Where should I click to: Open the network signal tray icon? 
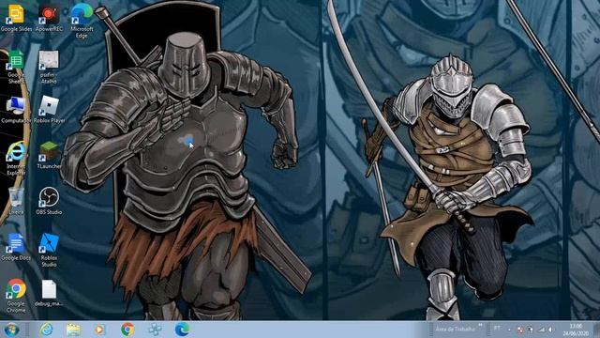[542, 330]
